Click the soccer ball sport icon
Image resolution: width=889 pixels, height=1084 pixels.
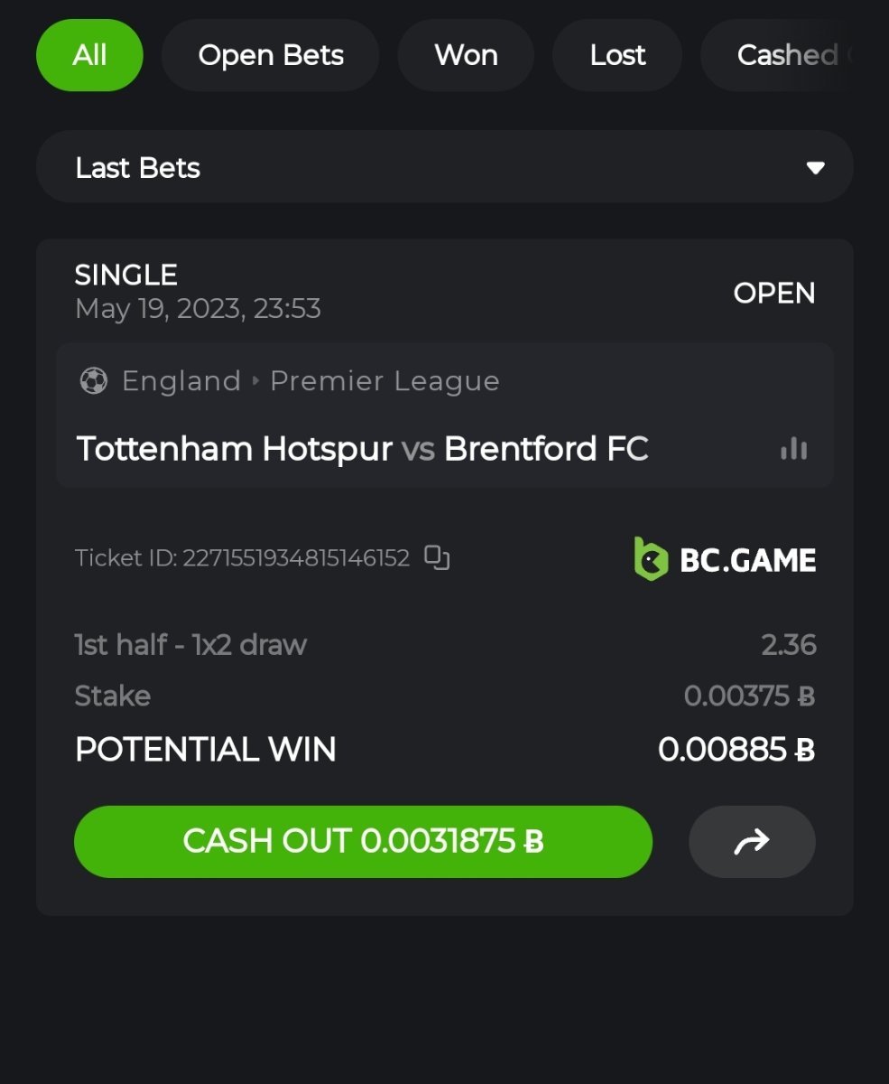tap(93, 381)
